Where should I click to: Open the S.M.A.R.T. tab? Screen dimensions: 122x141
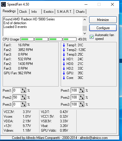(64, 12)
